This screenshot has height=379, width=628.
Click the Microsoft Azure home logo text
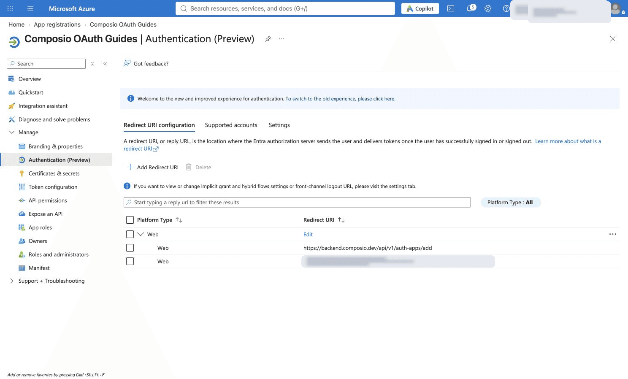[x=72, y=8]
